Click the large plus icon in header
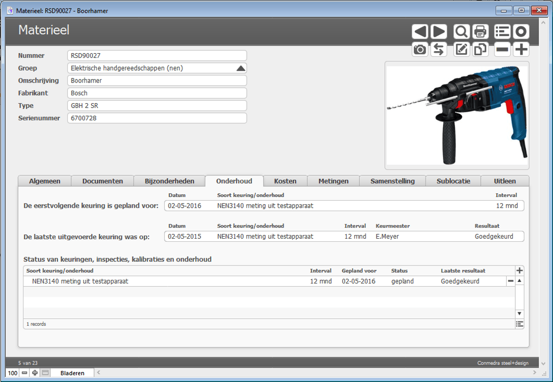 point(521,50)
